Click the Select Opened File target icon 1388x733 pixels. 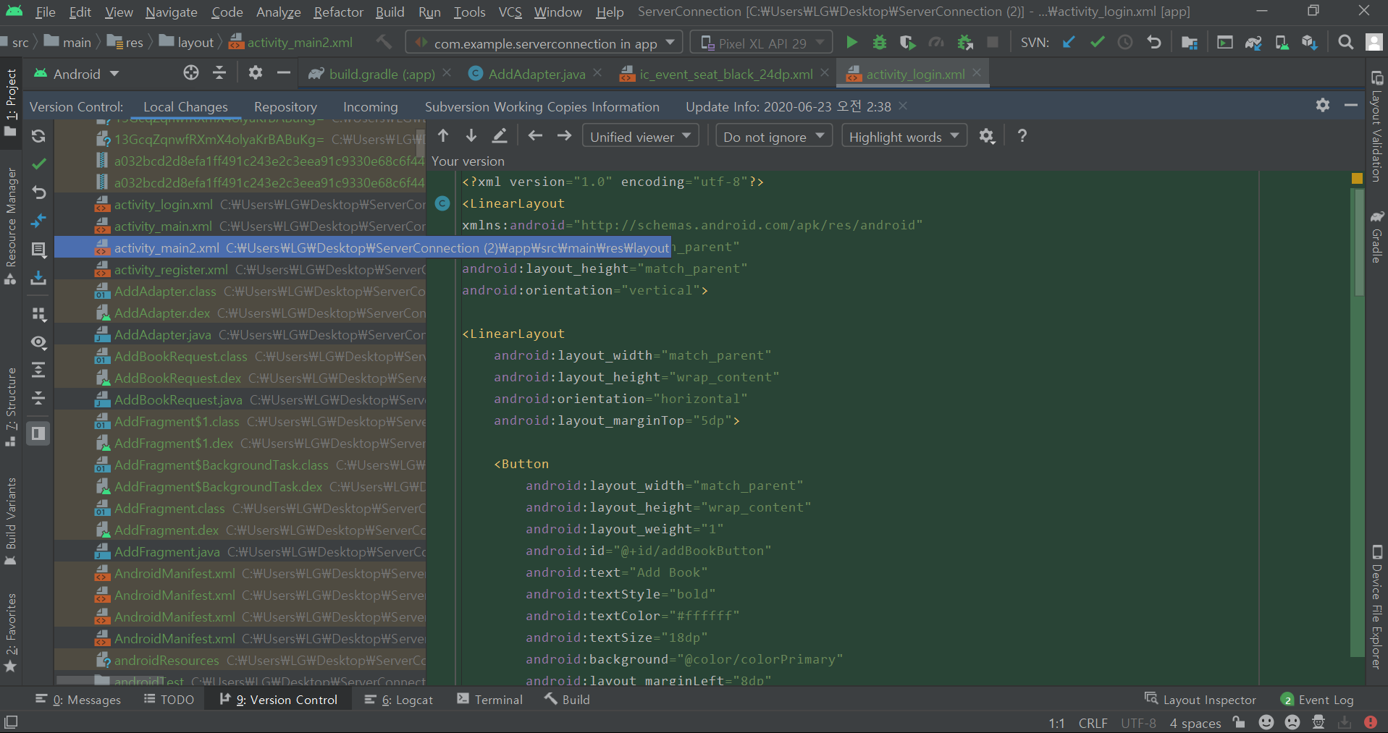tap(191, 73)
